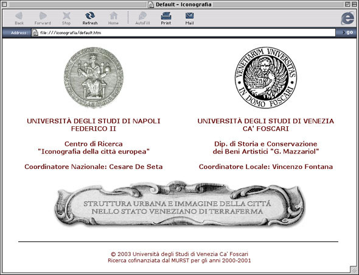Stop page loading with the Stop icon
359x275 pixels.
[x=66, y=16]
